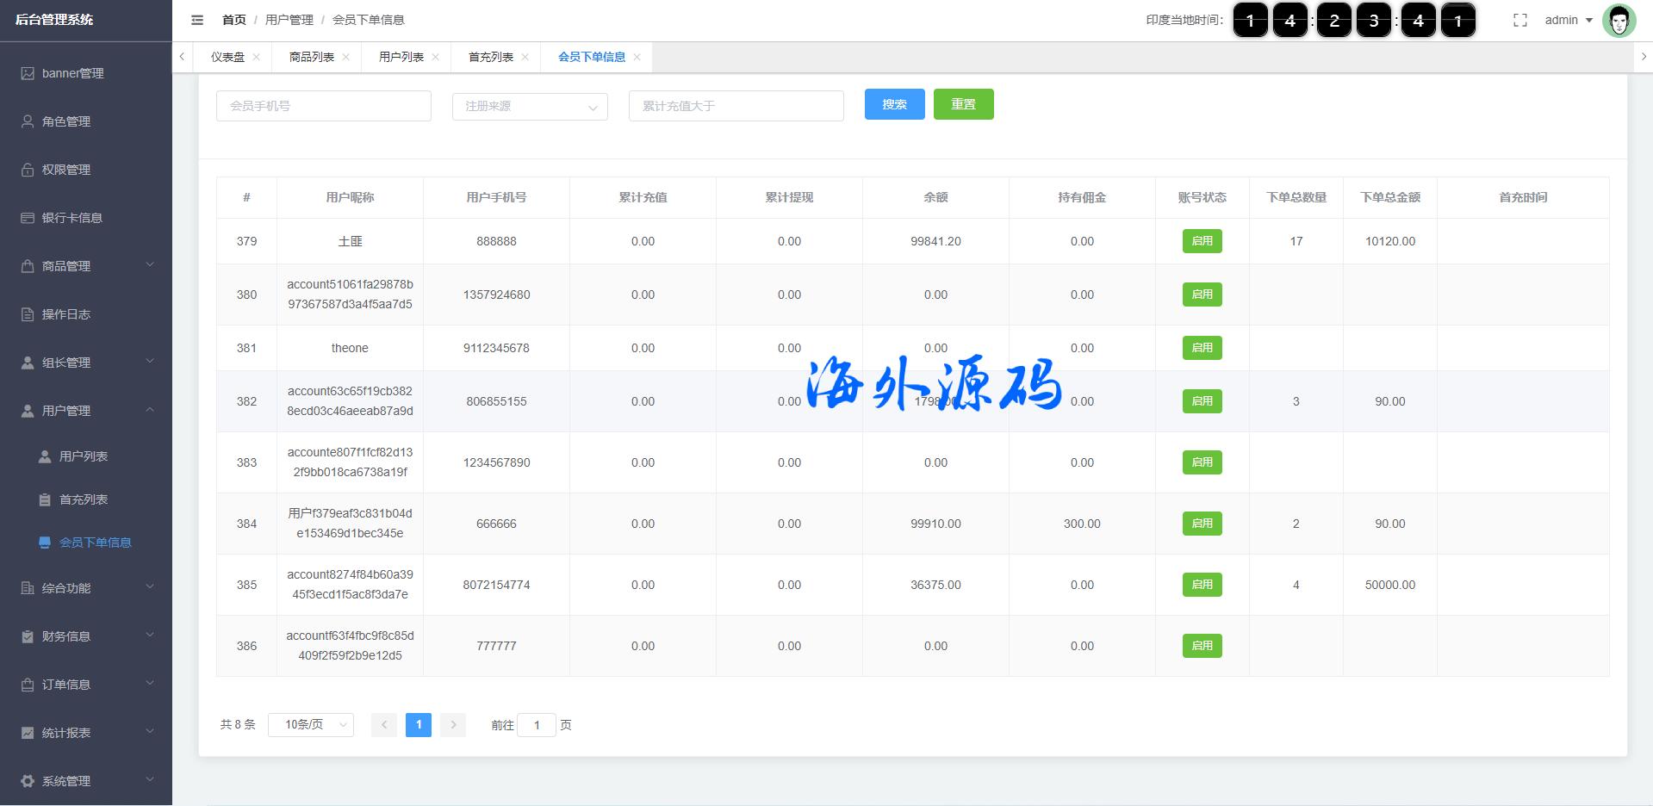Viewport: 1653px width, 806px height.
Task: Open banner管理 in sidebar
Action: pos(73,73)
